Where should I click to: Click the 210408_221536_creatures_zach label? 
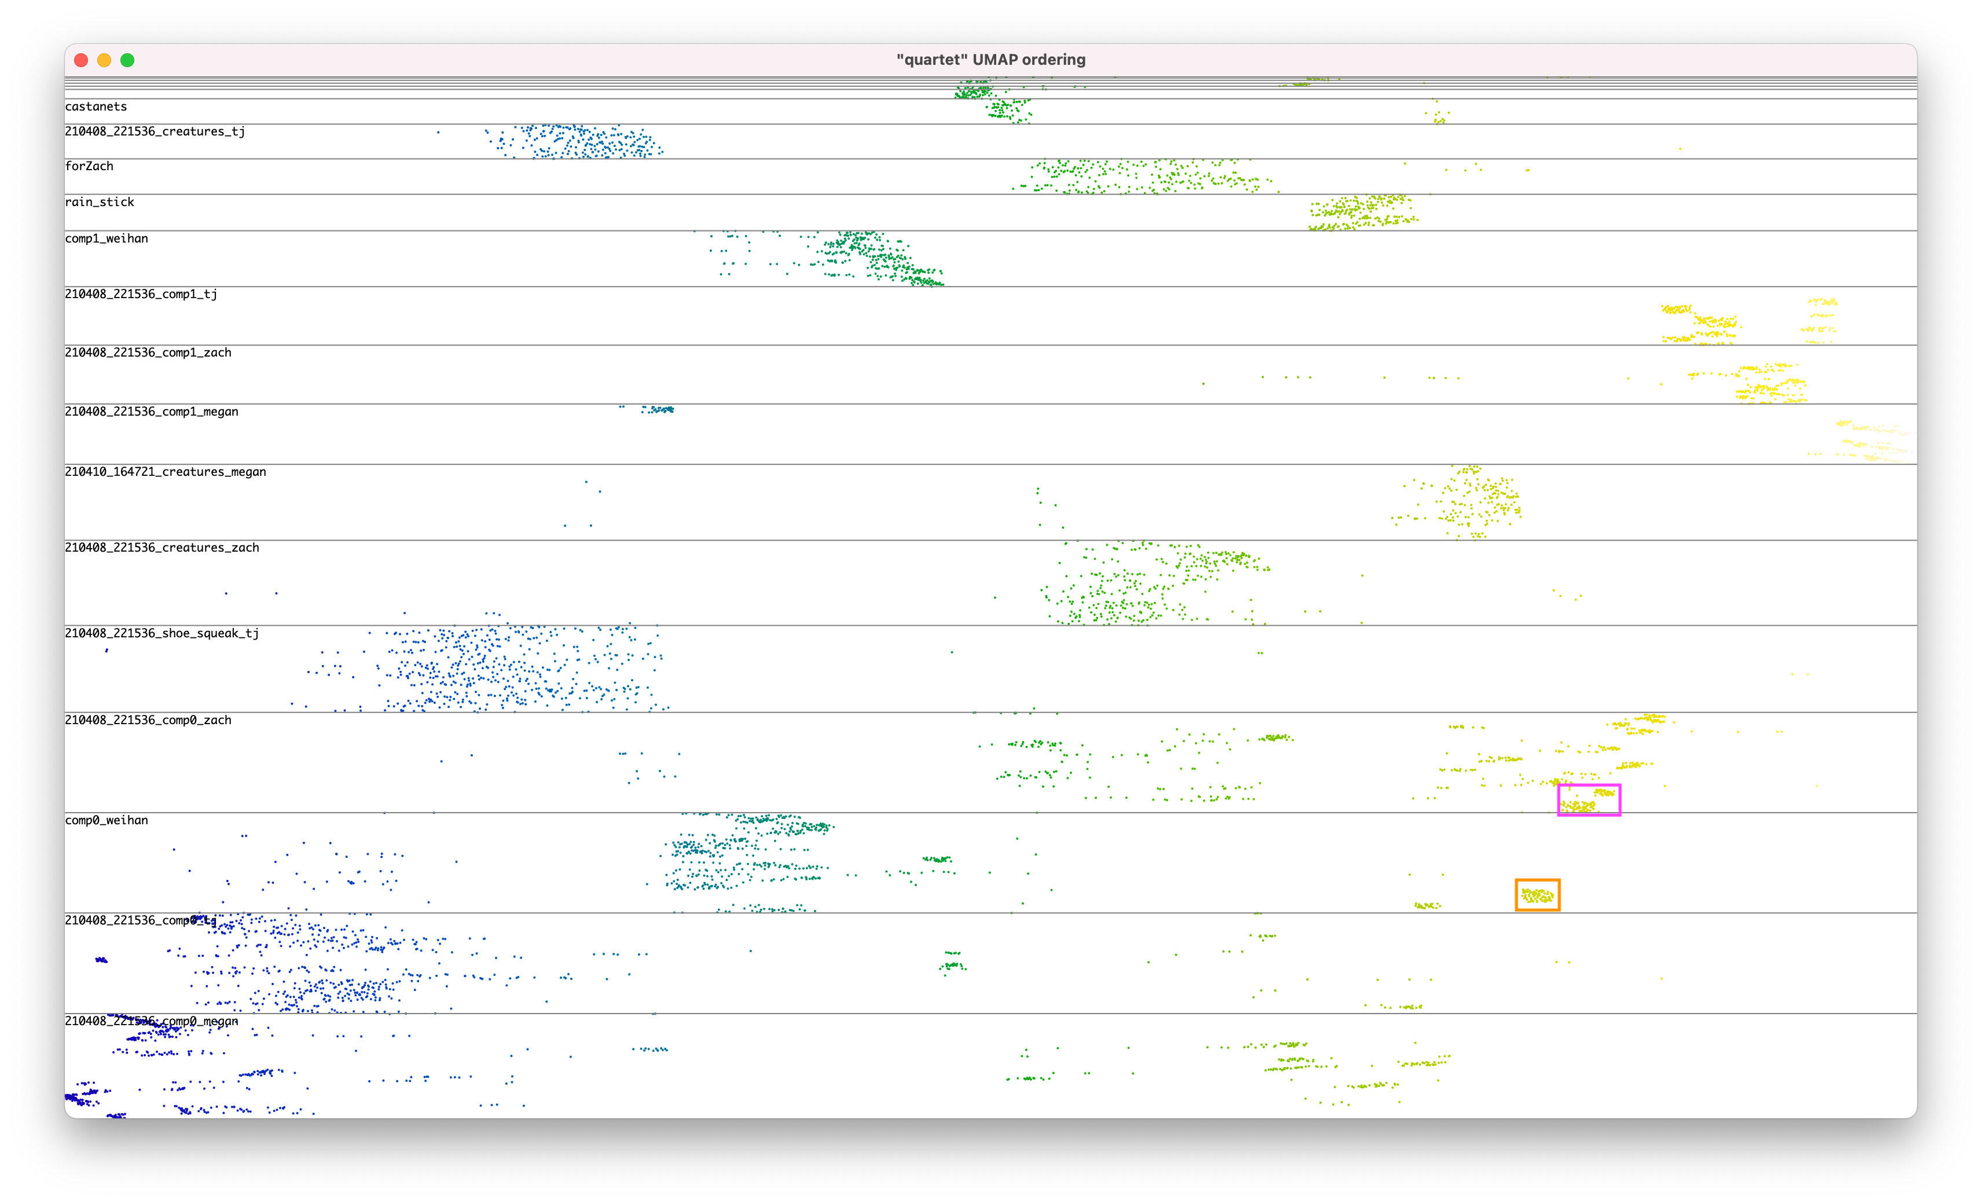[x=162, y=548]
